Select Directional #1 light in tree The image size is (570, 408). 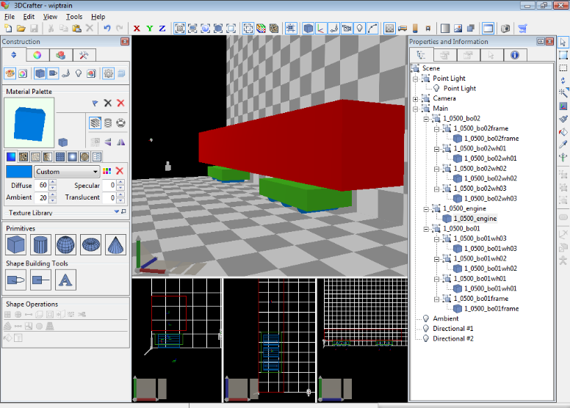(x=452, y=329)
